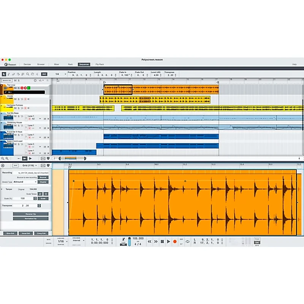Image resolution: width=304 pixels, height=304 pixels.
Task: Select the Hand scroll tool
Action: [x=33, y=74]
